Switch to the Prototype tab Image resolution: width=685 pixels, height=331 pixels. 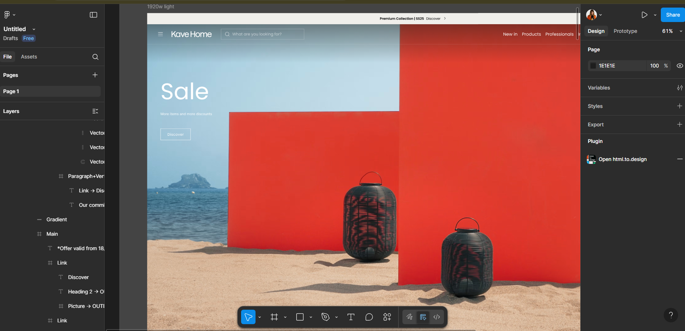tap(625, 31)
